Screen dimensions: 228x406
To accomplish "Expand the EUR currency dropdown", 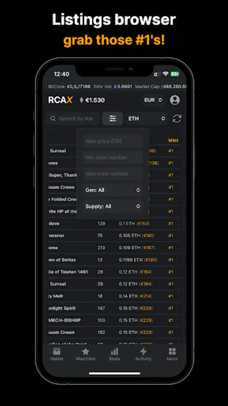I will [x=153, y=100].
